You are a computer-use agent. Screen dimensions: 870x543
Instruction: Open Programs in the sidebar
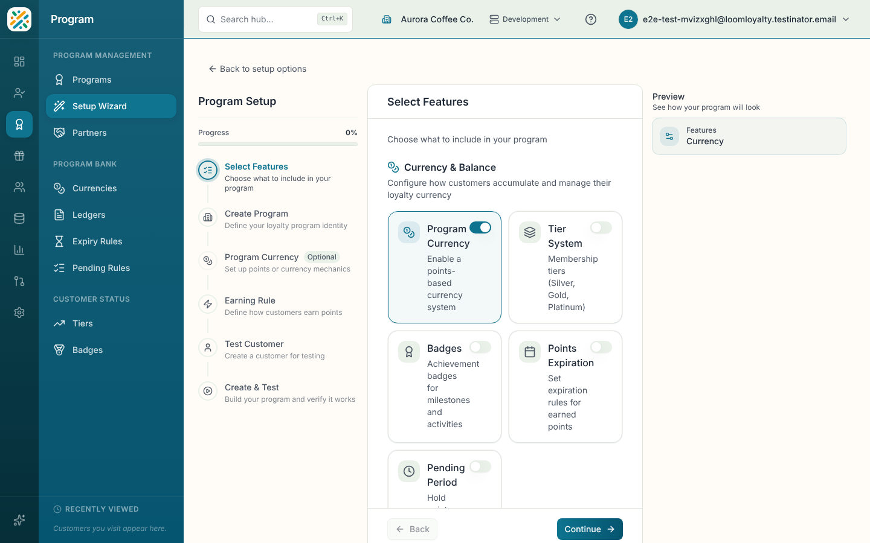pos(111,80)
